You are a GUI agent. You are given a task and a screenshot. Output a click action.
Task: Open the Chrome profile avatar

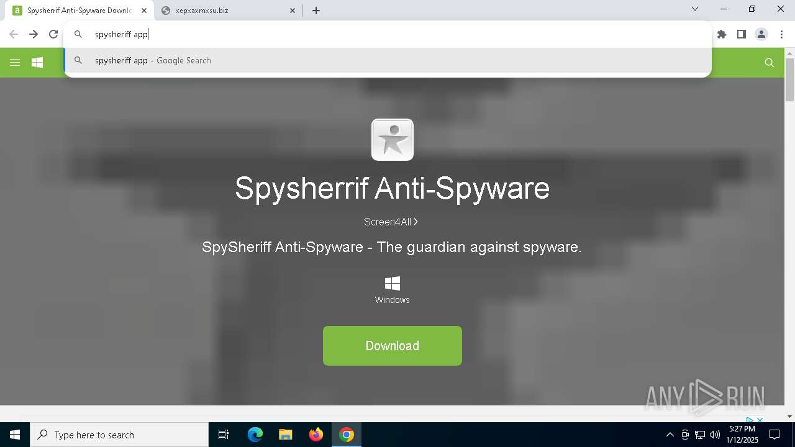pyautogui.click(x=761, y=34)
